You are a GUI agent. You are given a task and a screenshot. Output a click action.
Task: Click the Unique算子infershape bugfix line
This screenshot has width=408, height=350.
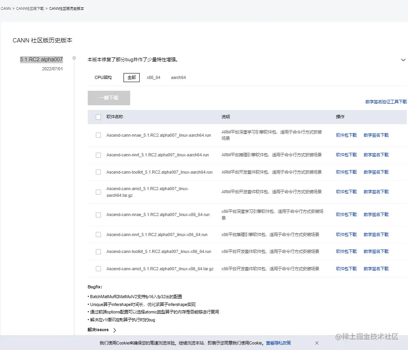pyautogui.click(x=142, y=304)
